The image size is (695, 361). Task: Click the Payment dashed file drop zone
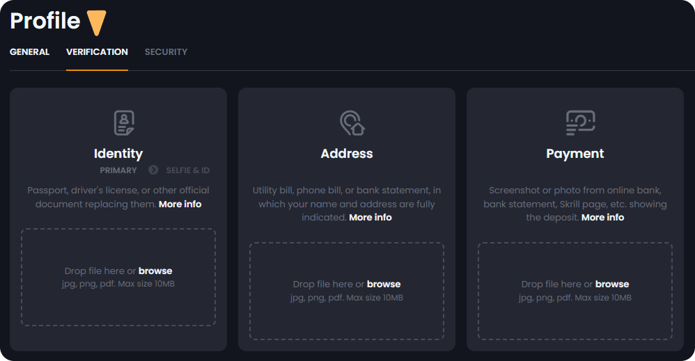tap(575, 320)
